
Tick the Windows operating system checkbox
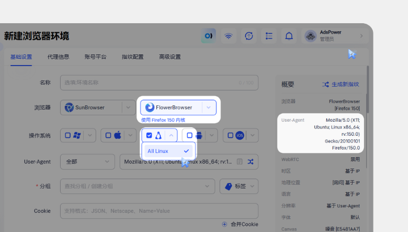pos(67,135)
